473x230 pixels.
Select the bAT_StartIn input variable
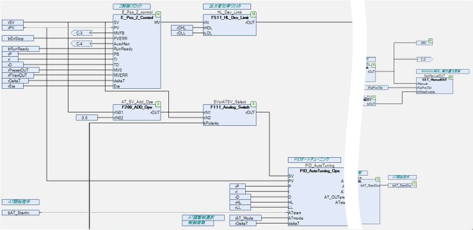(20, 213)
